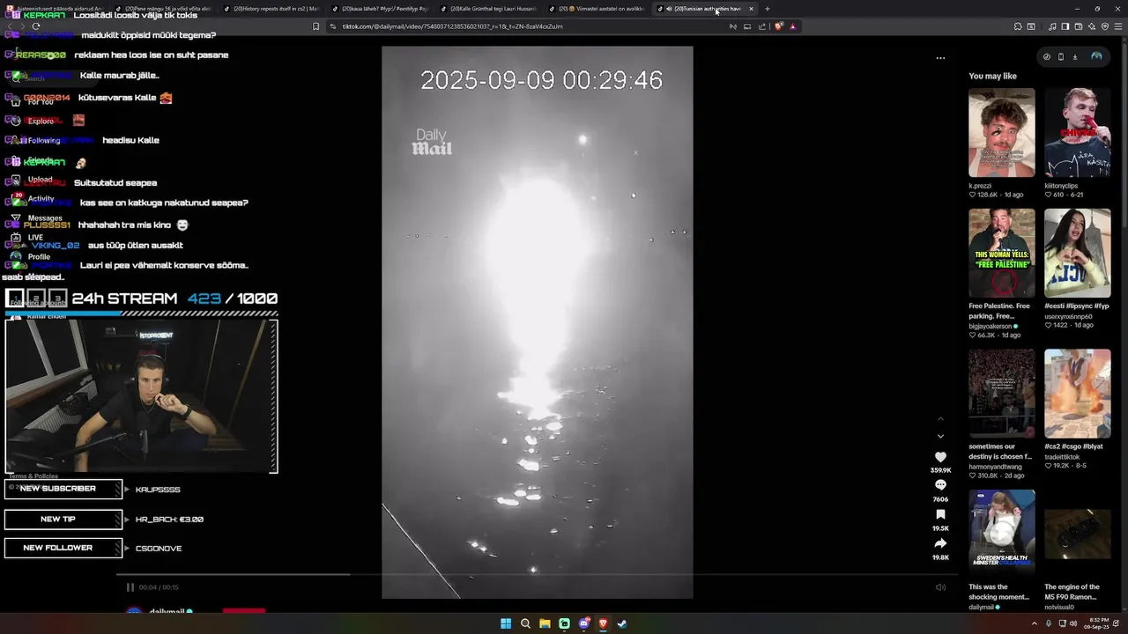Open the comments bubble showing 7606
Viewport: 1128px width, 634px height.
(940, 485)
